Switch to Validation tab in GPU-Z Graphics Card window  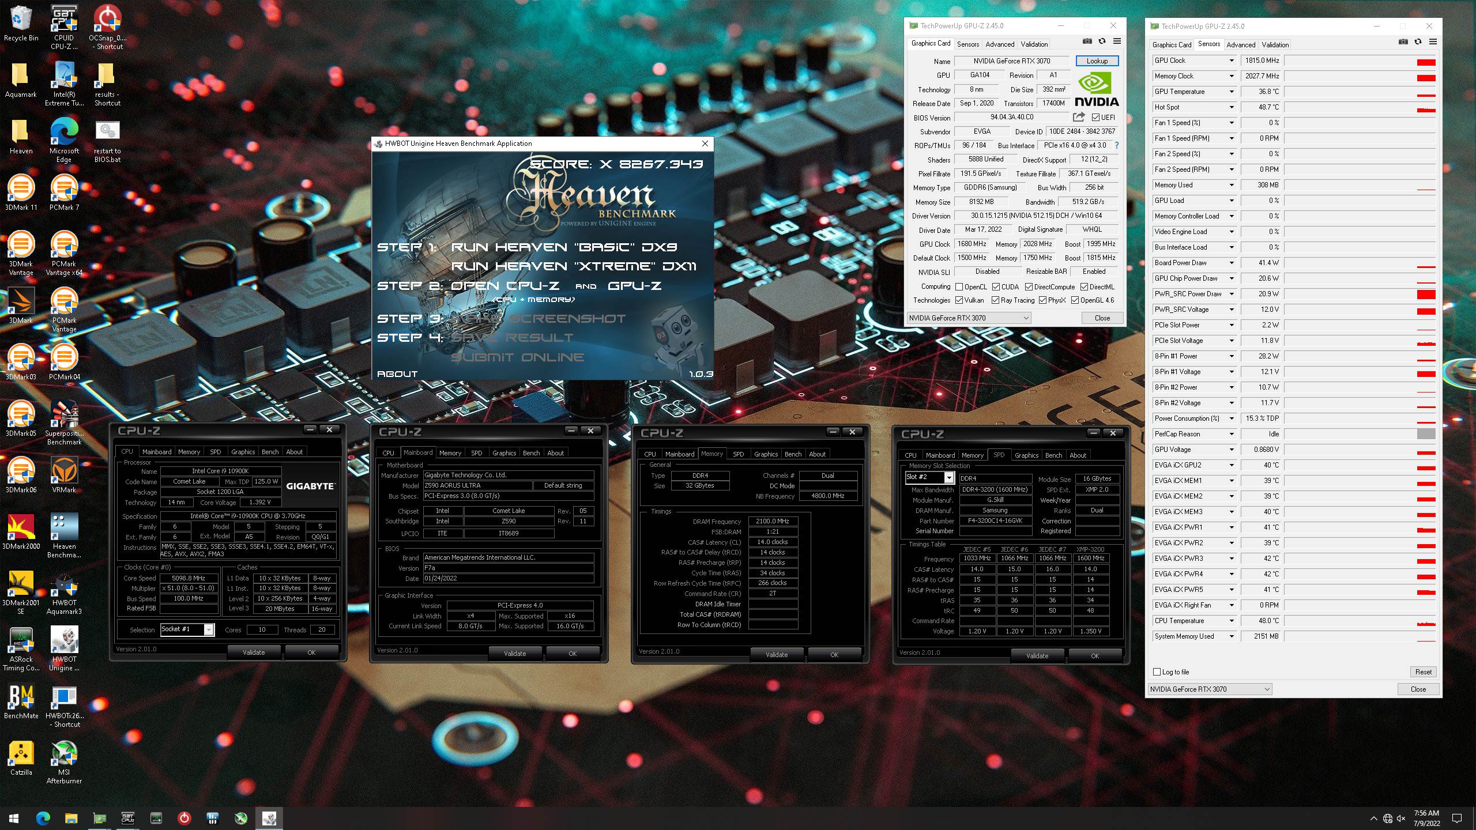(1034, 44)
